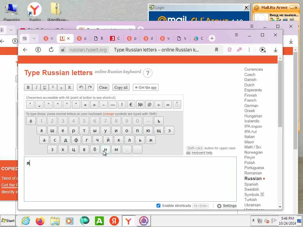The height and width of the screenshot is (227, 303).
Task: Open Yandex browser hamburger menu
Action: pos(236,35)
